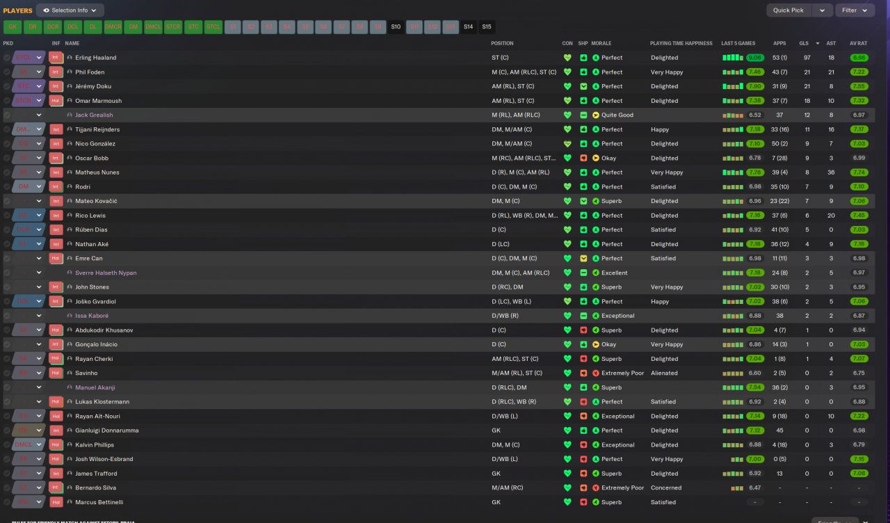Click Bernardo Silva's red morale icon
This screenshot has height=523, width=890.
coord(596,488)
